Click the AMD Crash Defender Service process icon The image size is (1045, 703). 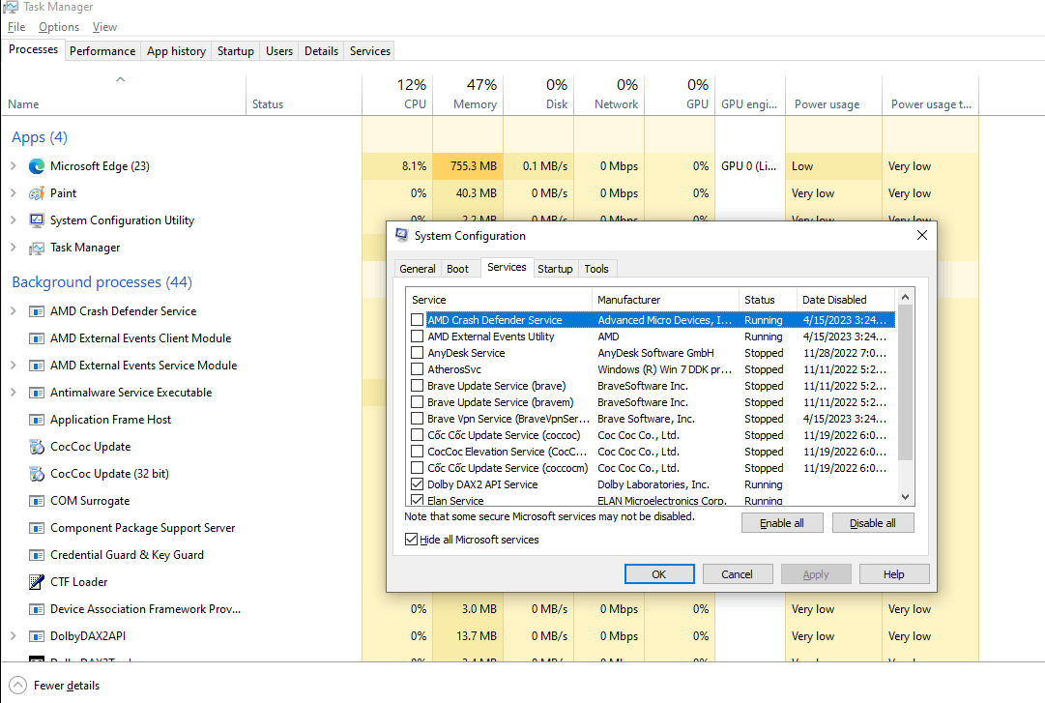[37, 311]
